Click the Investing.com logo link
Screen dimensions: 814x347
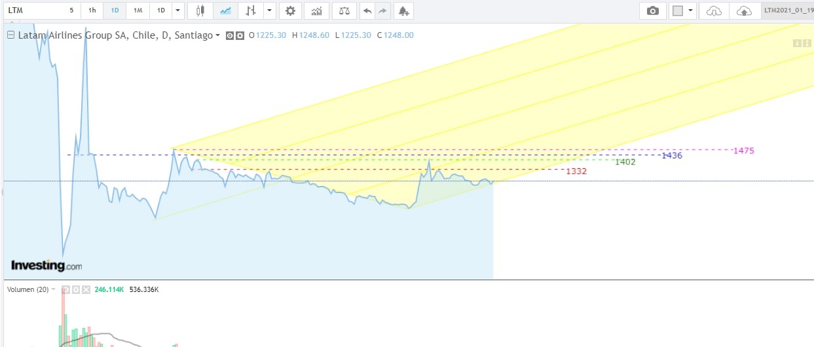46,266
